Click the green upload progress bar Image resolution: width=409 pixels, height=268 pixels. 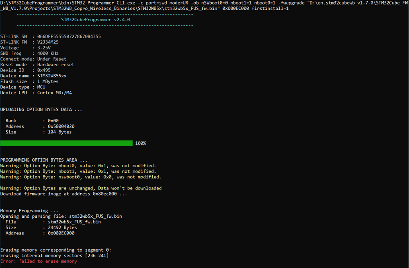(x=66, y=143)
